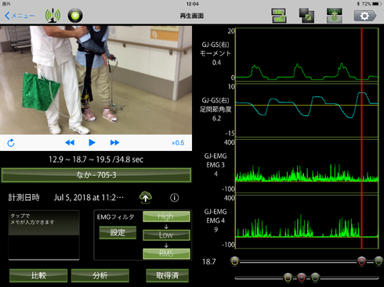Tap the battery 72% status indicator
This screenshot has width=384, height=287.
click(371, 4)
